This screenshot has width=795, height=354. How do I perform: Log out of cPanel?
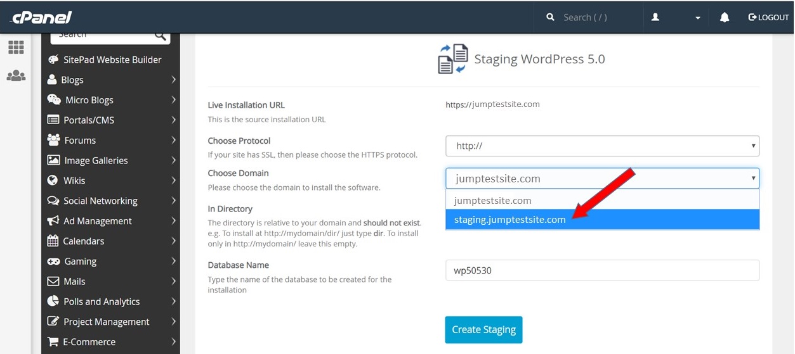coord(768,18)
